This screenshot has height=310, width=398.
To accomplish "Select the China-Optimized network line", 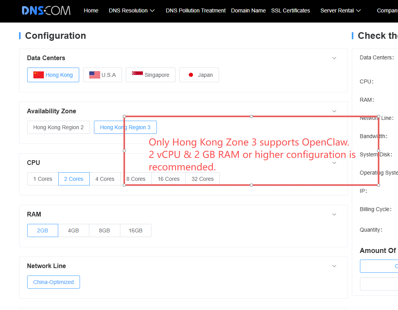I will pos(54,282).
